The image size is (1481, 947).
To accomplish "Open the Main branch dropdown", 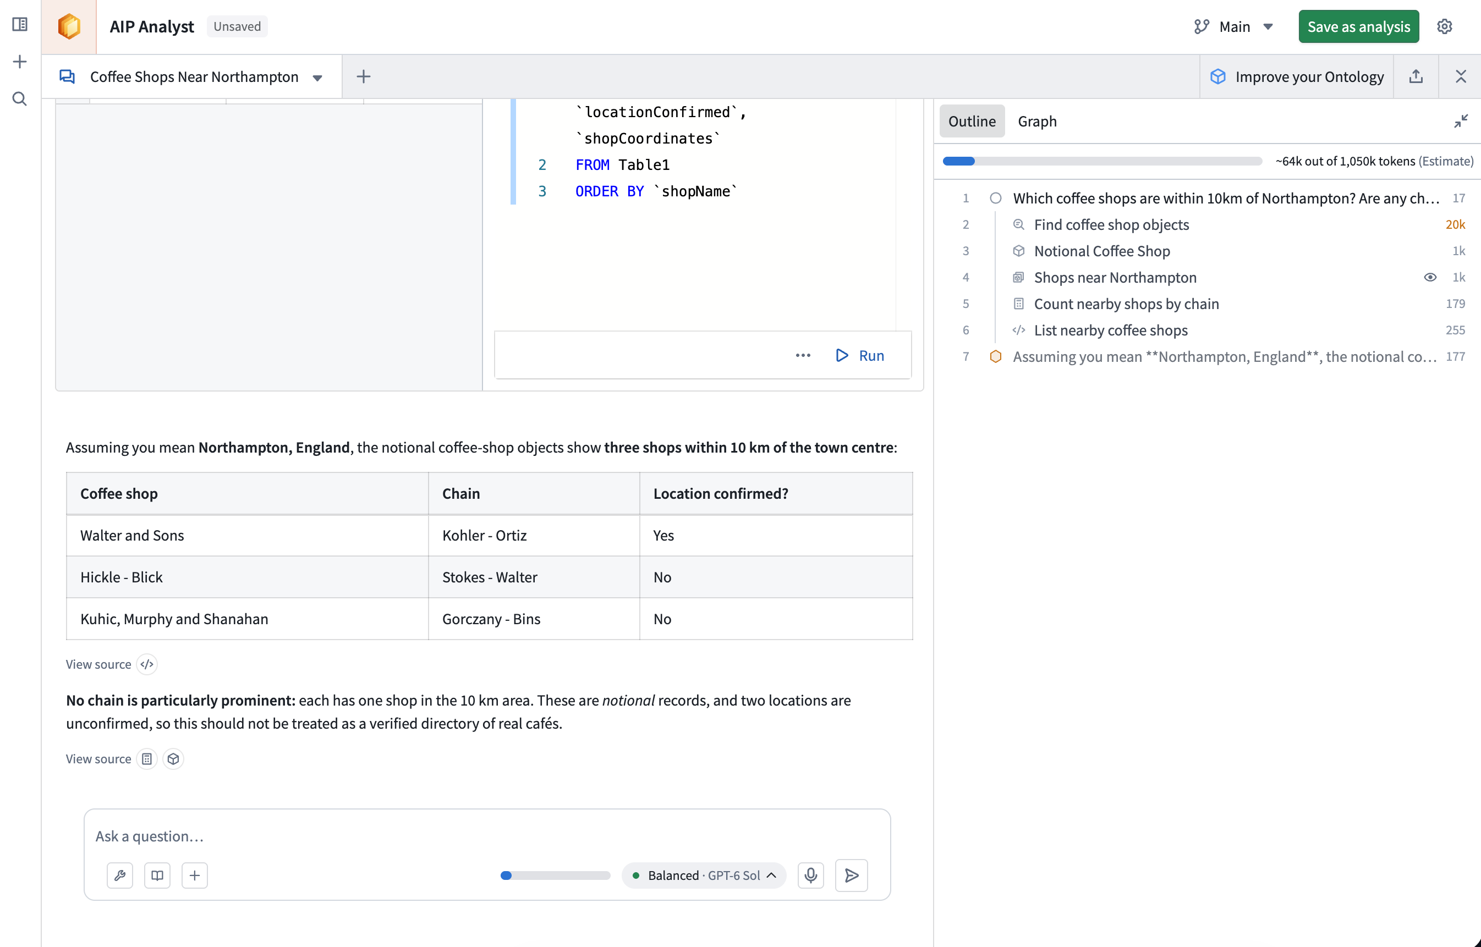I will (1234, 26).
